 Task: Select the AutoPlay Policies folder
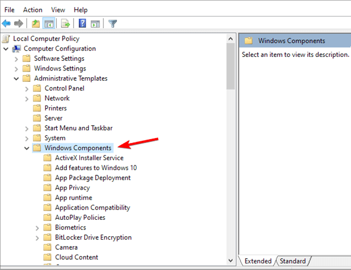(x=80, y=218)
